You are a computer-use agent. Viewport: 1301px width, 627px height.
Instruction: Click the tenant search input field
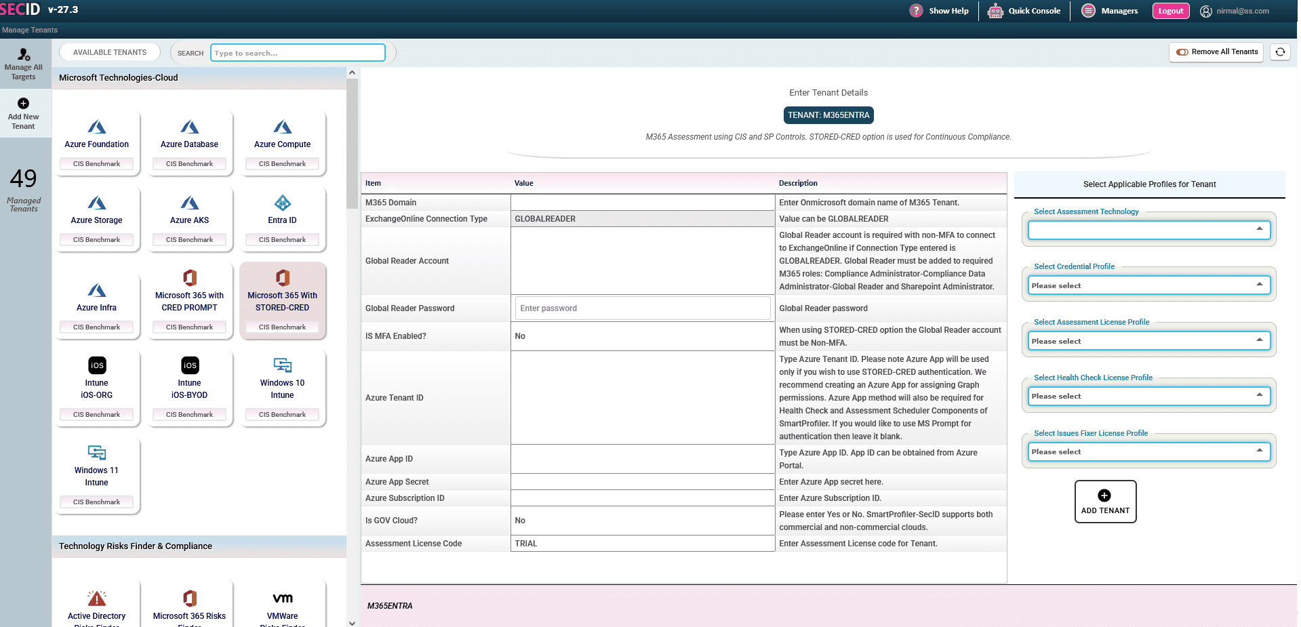[298, 53]
